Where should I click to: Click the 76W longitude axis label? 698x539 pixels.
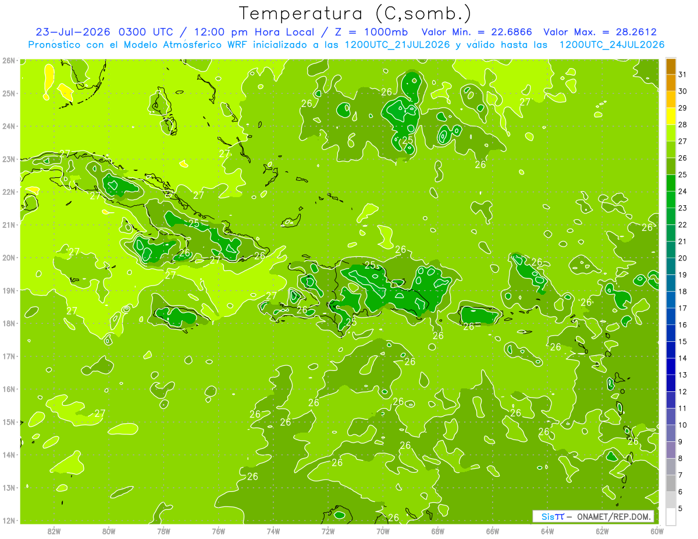coord(218,531)
